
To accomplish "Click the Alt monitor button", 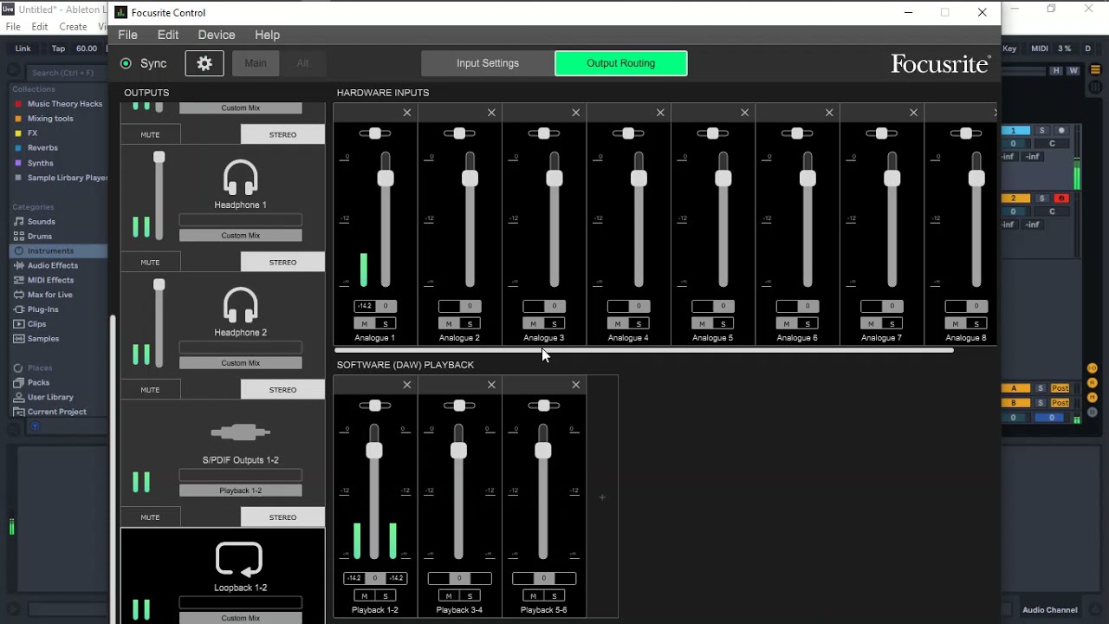I will [302, 63].
